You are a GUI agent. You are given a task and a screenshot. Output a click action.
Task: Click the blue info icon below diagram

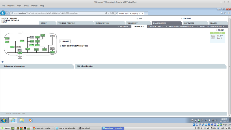coord(2,62)
